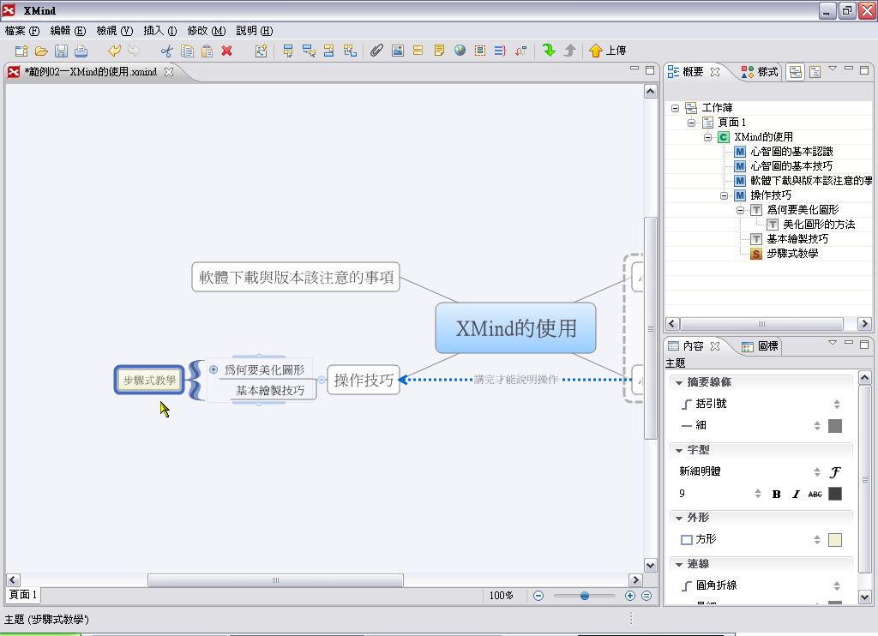Toggle strikethrough ABC in the font section
Image resolution: width=878 pixels, height=636 pixels.
[815, 494]
